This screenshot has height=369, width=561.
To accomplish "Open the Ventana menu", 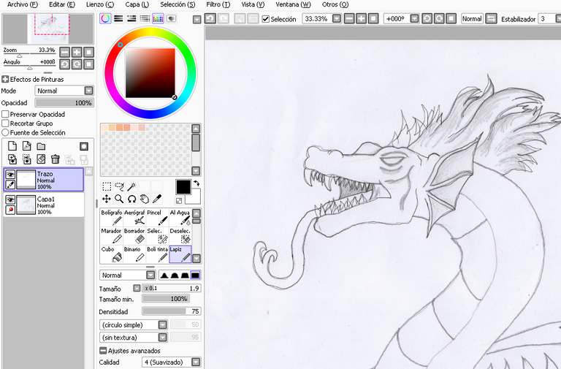I will pos(293,4).
